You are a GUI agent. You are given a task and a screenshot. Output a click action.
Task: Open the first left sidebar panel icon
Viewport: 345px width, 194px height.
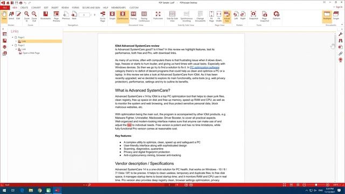(5, 34)
